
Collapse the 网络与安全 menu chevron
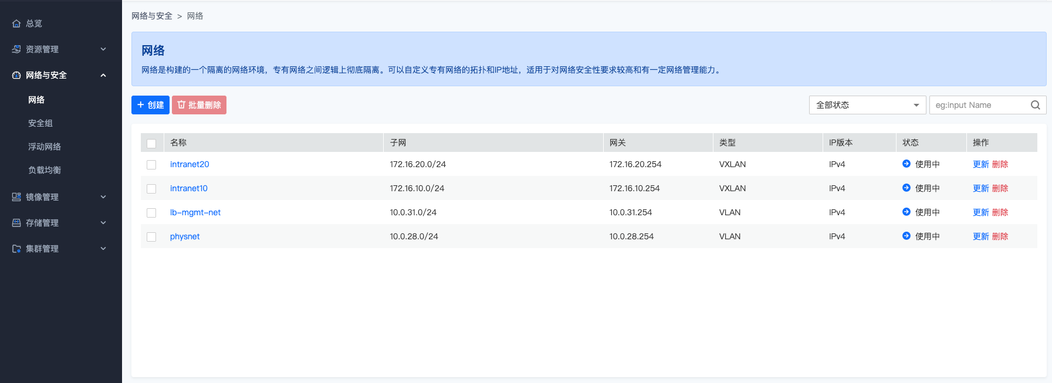tap(103, 75)
